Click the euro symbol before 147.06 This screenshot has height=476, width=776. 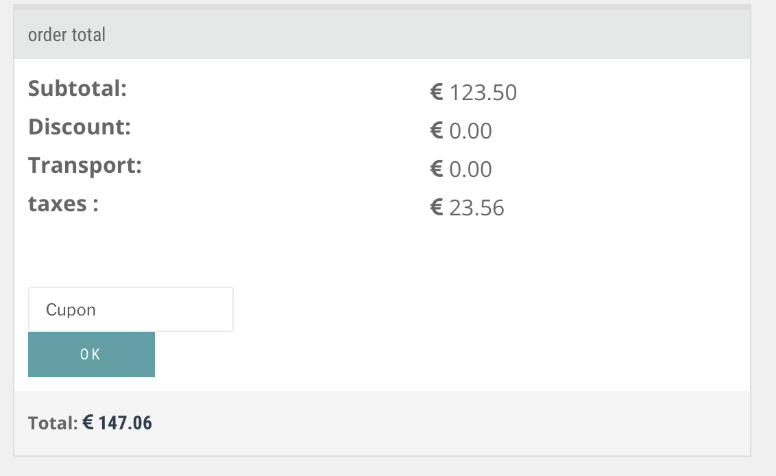[88, 424]
